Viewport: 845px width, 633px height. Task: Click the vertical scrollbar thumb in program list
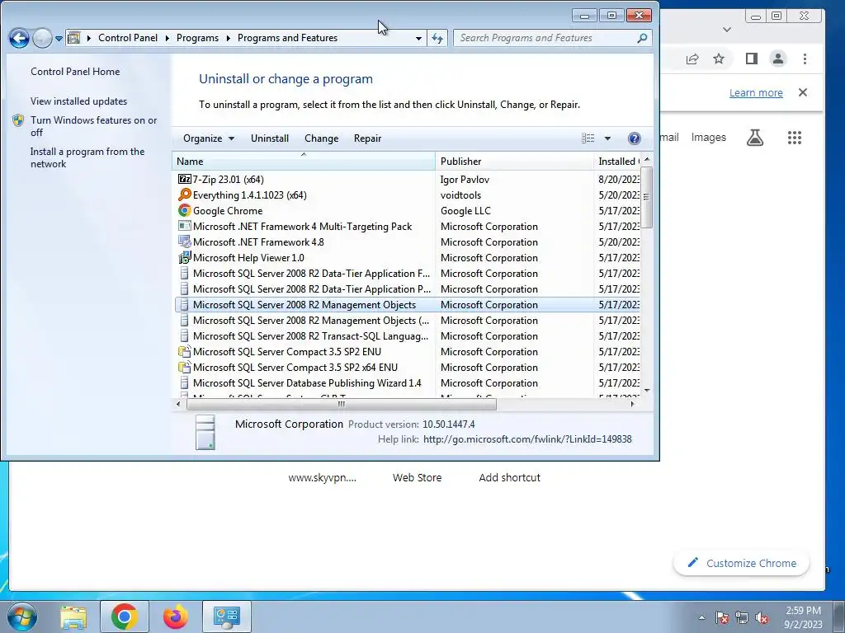[x=647, y=197]
